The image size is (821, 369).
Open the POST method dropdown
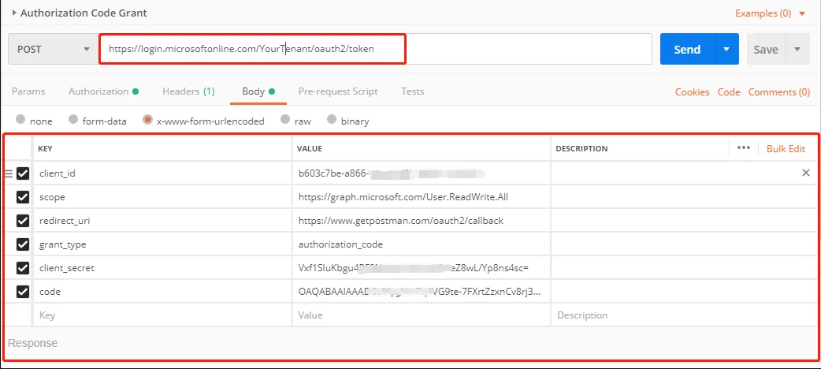53,49
